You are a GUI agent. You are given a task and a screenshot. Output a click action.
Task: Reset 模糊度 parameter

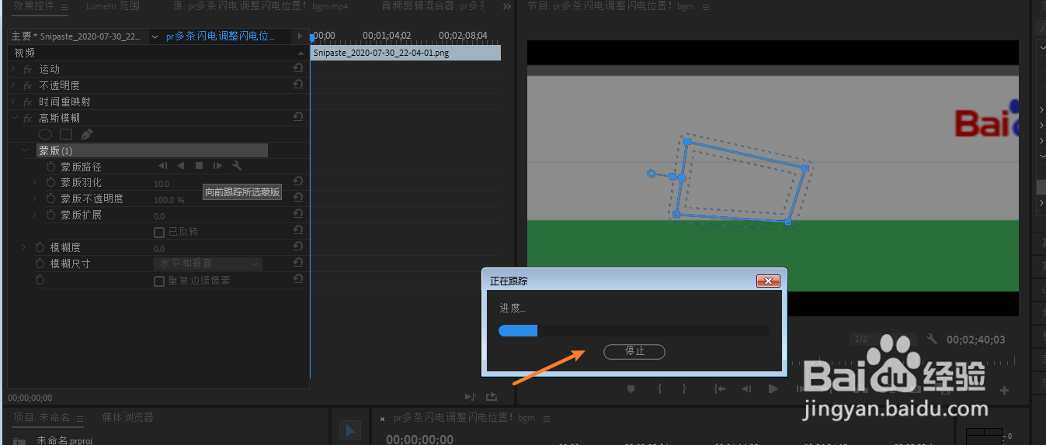[x=297, y=247]
